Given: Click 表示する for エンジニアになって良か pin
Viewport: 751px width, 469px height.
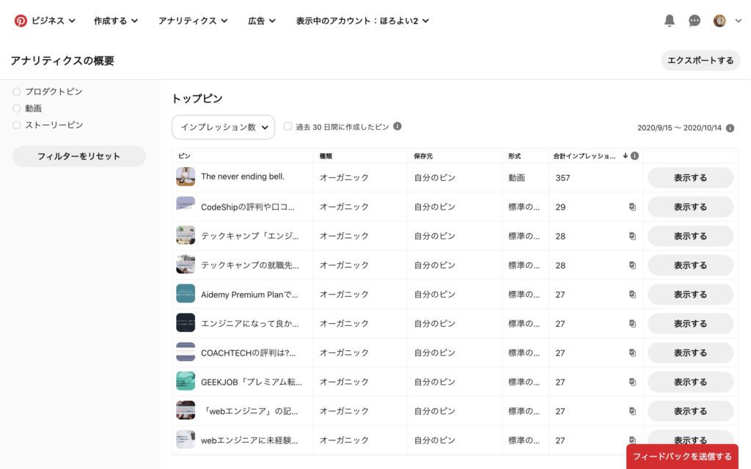Looking at the screenshot, I should (x=690, y=323).
